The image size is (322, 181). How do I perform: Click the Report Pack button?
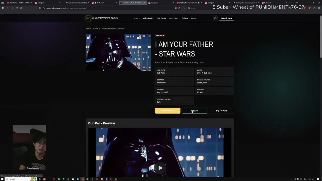tap(221, 111)
